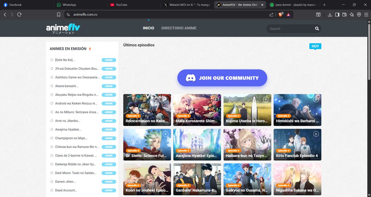Toggle the sidebar panel icon
The width and height of the screenshot is (371, 197).
337,15
